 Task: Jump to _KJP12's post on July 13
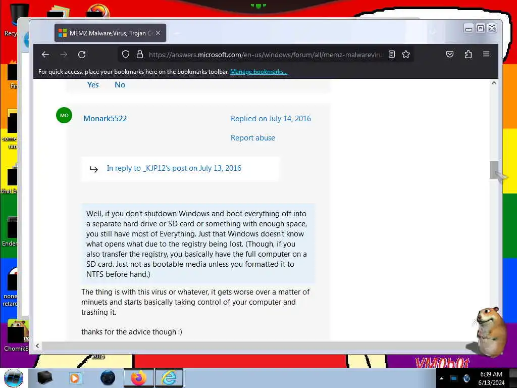[174, 168]
